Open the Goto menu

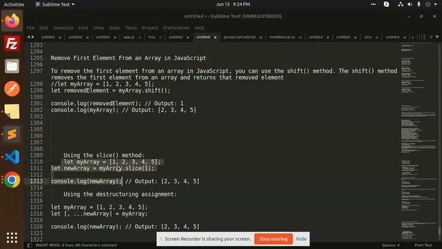115,28
